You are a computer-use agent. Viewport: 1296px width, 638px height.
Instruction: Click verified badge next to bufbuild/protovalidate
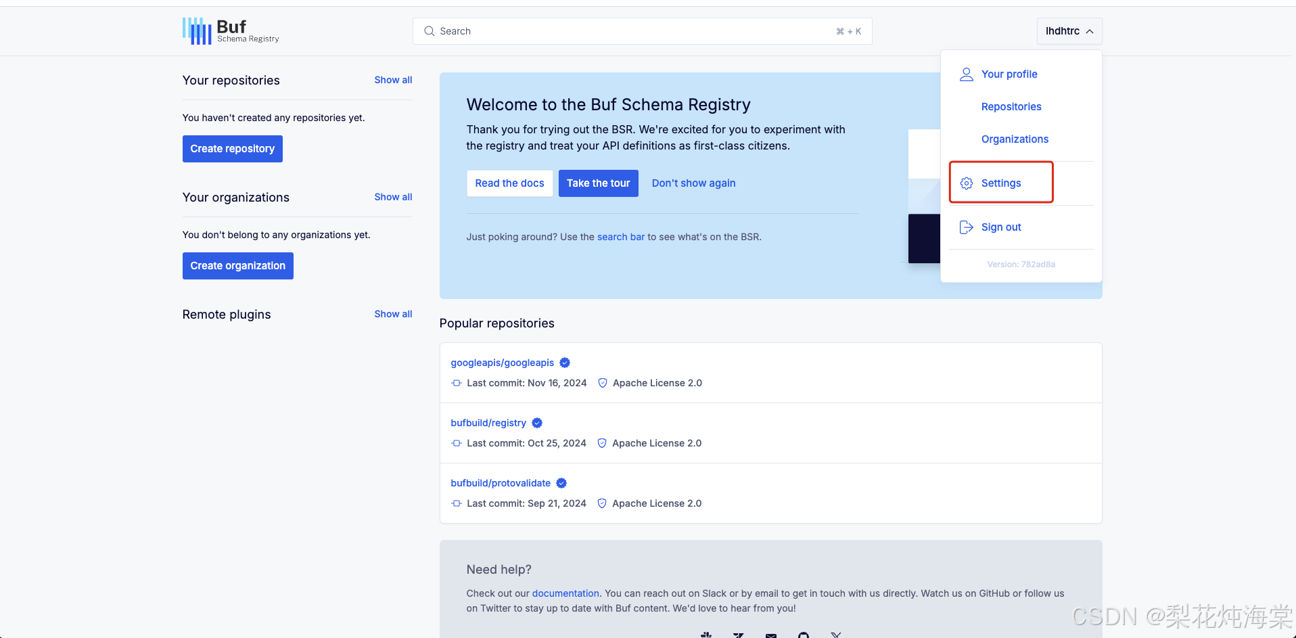(x=561, y=483)
